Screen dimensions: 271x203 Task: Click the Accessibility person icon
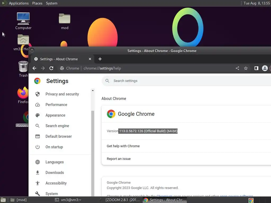click(38, 183)
